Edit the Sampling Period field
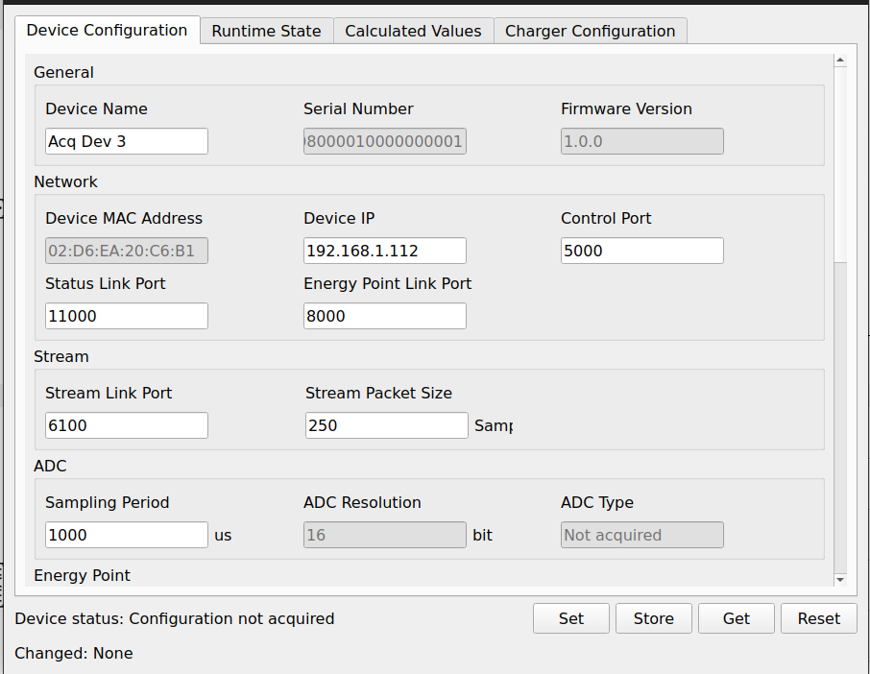 coord(127,535)
